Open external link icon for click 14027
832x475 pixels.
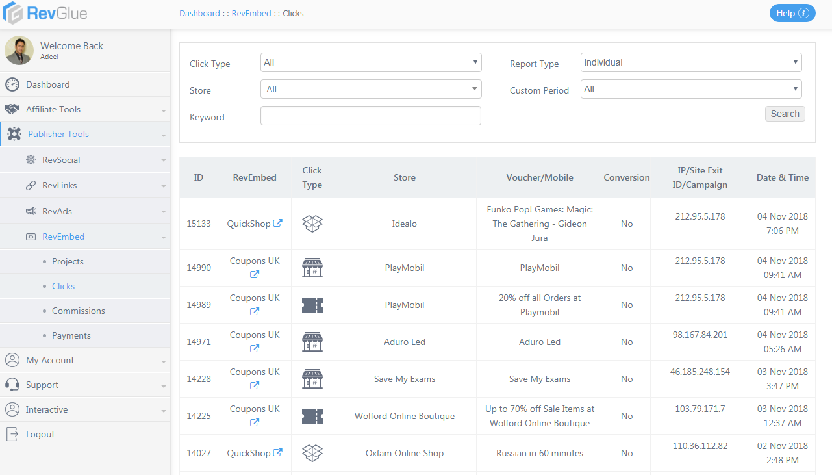[278, 452]
